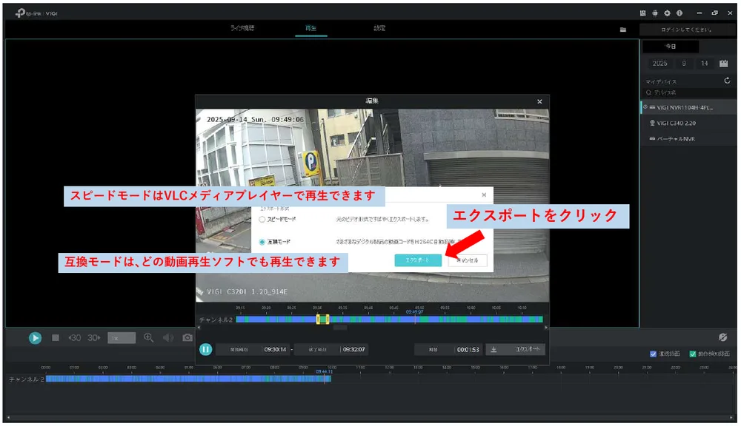Open the 1x playback speed dropdown
This screenshot has width=741, height=426.
[x=122, y=338]
